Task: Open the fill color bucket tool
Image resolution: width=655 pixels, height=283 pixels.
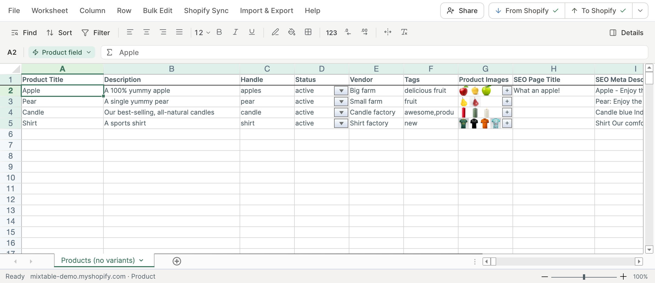Action: 292,32
